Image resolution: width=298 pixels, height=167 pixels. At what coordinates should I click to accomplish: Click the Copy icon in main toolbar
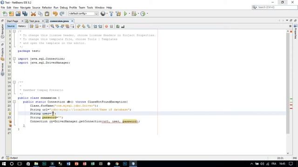pyautogui.click(x=41, y=13)
